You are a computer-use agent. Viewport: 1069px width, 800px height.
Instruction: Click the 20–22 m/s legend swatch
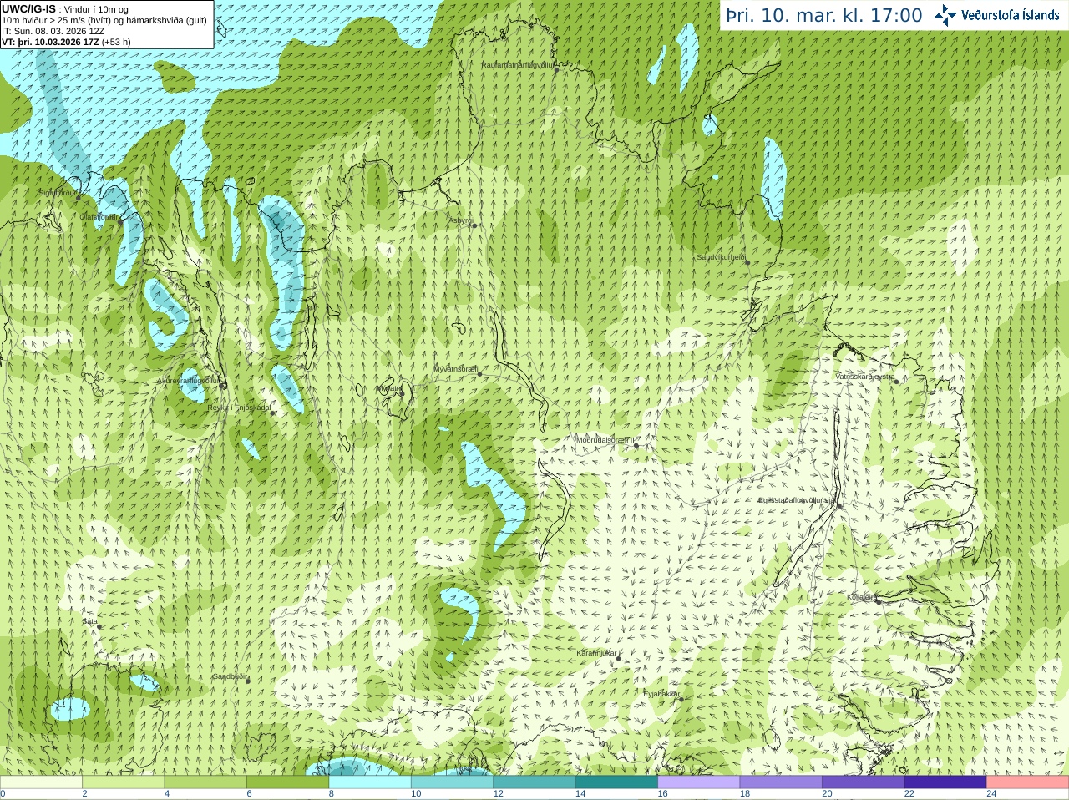click(x=864, y=782)
